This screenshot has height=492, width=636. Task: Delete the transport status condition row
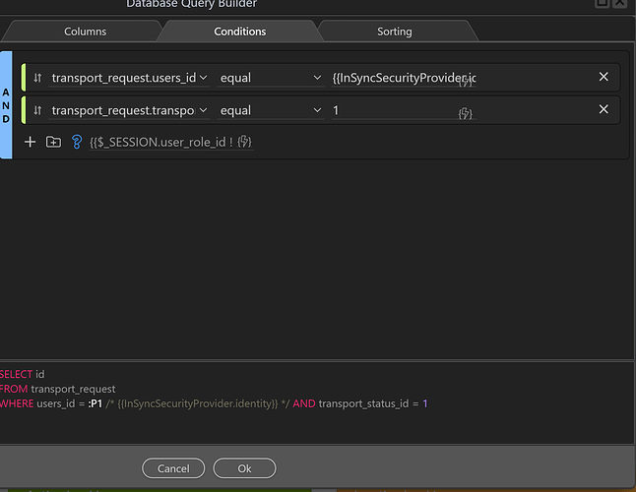point(604,109)
